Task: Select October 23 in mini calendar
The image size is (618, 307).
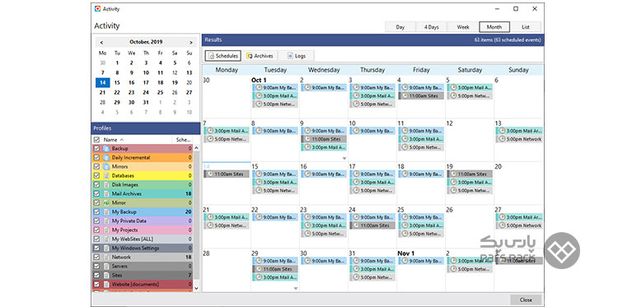Action: point(131,92)
